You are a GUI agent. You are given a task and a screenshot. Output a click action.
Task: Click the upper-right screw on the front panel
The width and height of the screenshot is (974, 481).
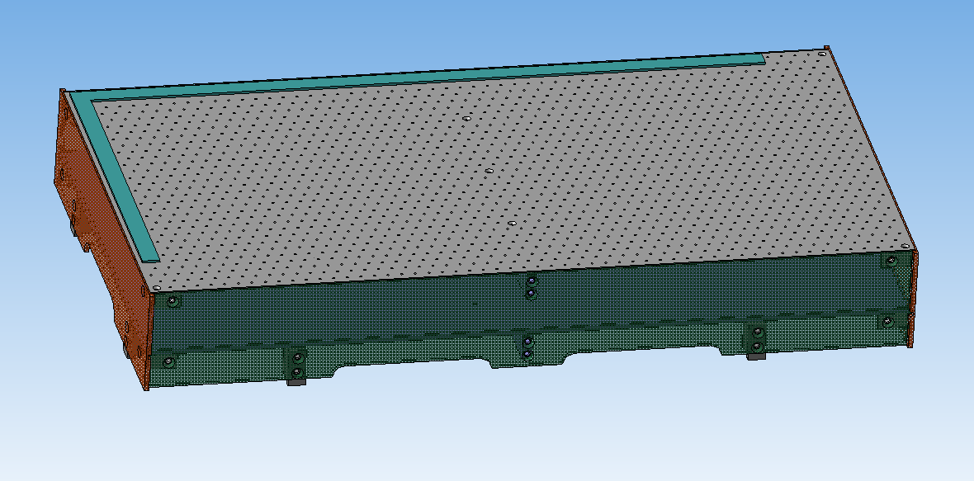[891, 261]
